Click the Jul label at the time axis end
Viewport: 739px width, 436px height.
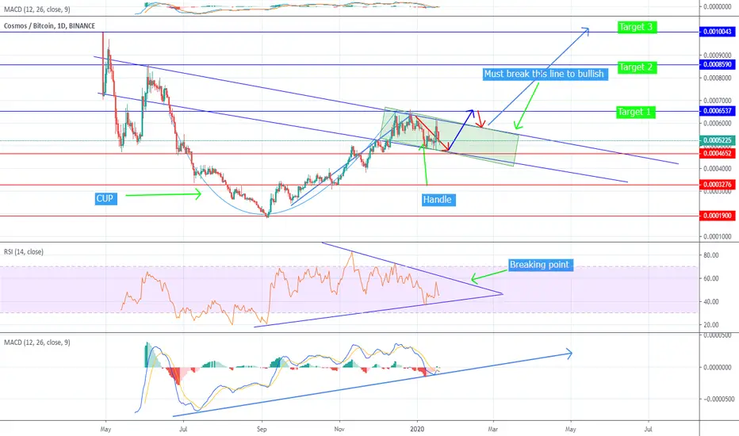click(x=649, y=430)
